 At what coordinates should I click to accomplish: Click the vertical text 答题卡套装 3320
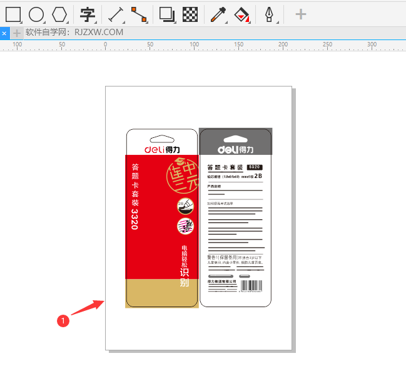135,196
